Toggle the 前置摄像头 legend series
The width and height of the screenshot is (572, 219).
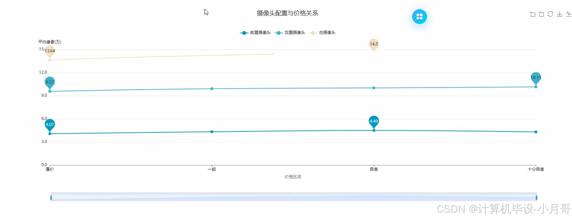tap(255, 33)
